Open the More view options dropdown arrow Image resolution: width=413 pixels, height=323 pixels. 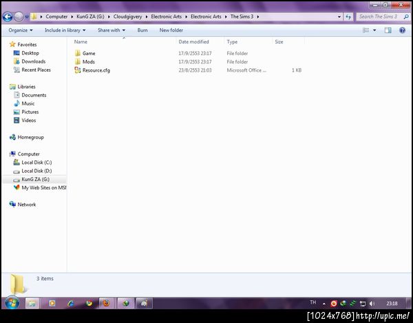coord(374,30)
